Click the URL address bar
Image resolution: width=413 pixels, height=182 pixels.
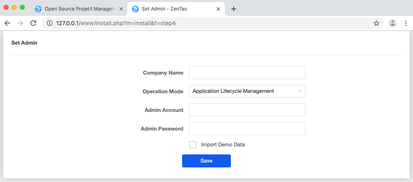pyautogui.click(x=203, y=23)
